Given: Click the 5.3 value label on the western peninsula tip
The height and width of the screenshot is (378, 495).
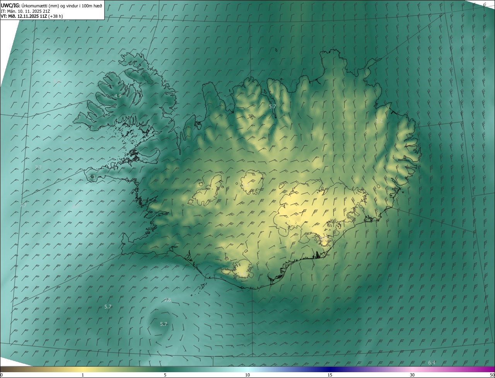Looking at the screenshot, I should pyautogui.click(x=92, y=177).
